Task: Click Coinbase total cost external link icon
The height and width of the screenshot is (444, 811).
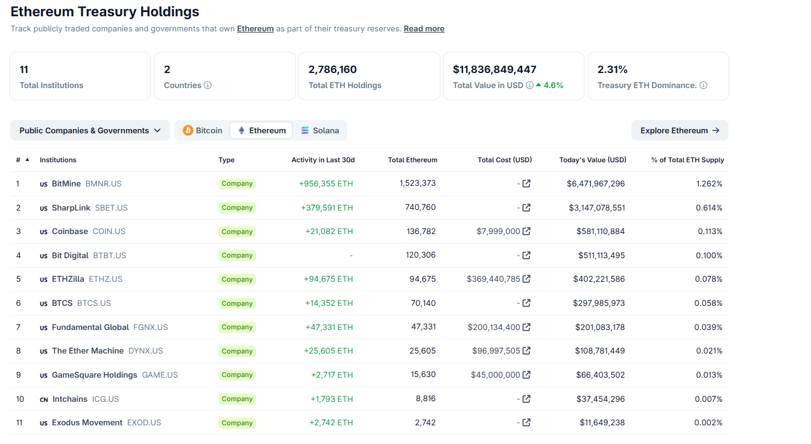Action: 526,231
